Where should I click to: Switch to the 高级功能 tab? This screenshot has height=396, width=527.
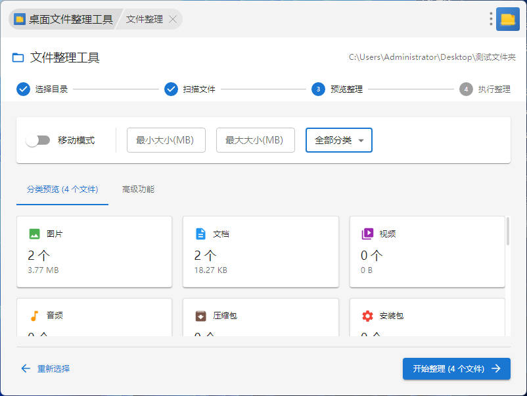(138, 189)
